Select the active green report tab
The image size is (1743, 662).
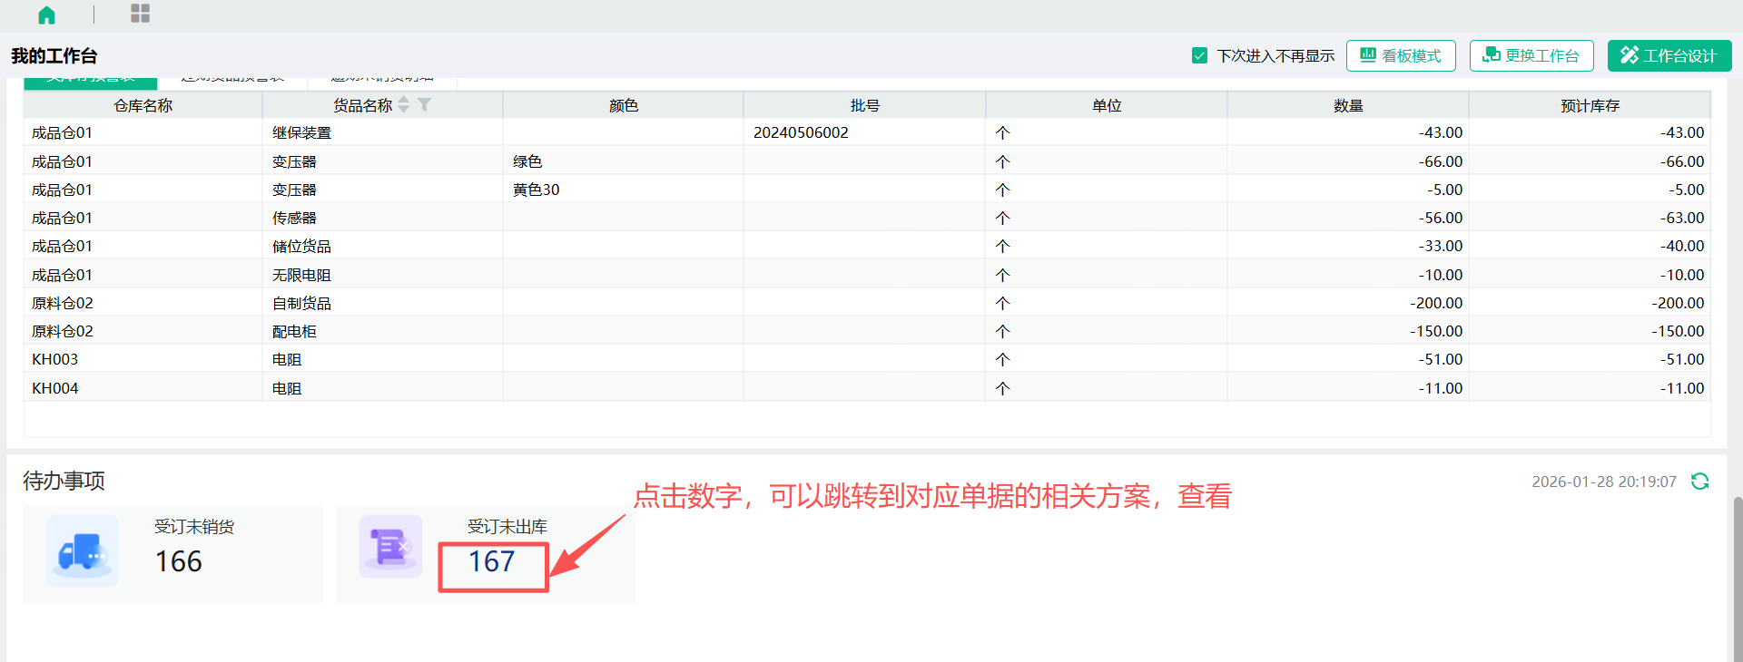coord(91,82)
